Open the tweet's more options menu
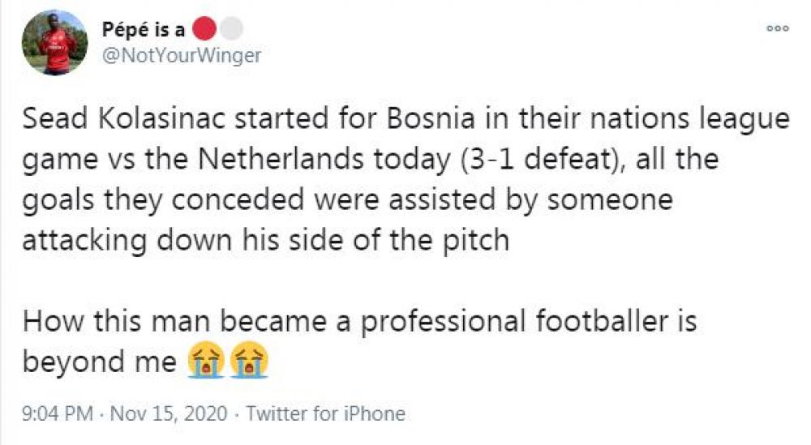 pos(778,28)
